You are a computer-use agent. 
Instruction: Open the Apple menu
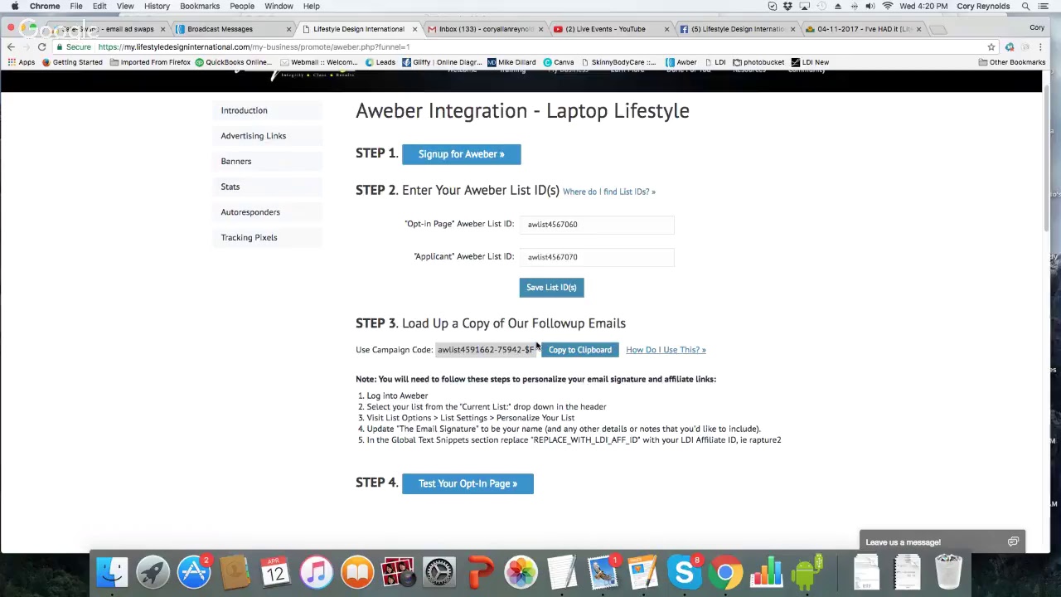(x=15, y=6)
